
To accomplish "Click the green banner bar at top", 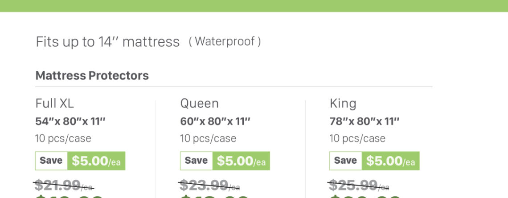I will 254,5.
